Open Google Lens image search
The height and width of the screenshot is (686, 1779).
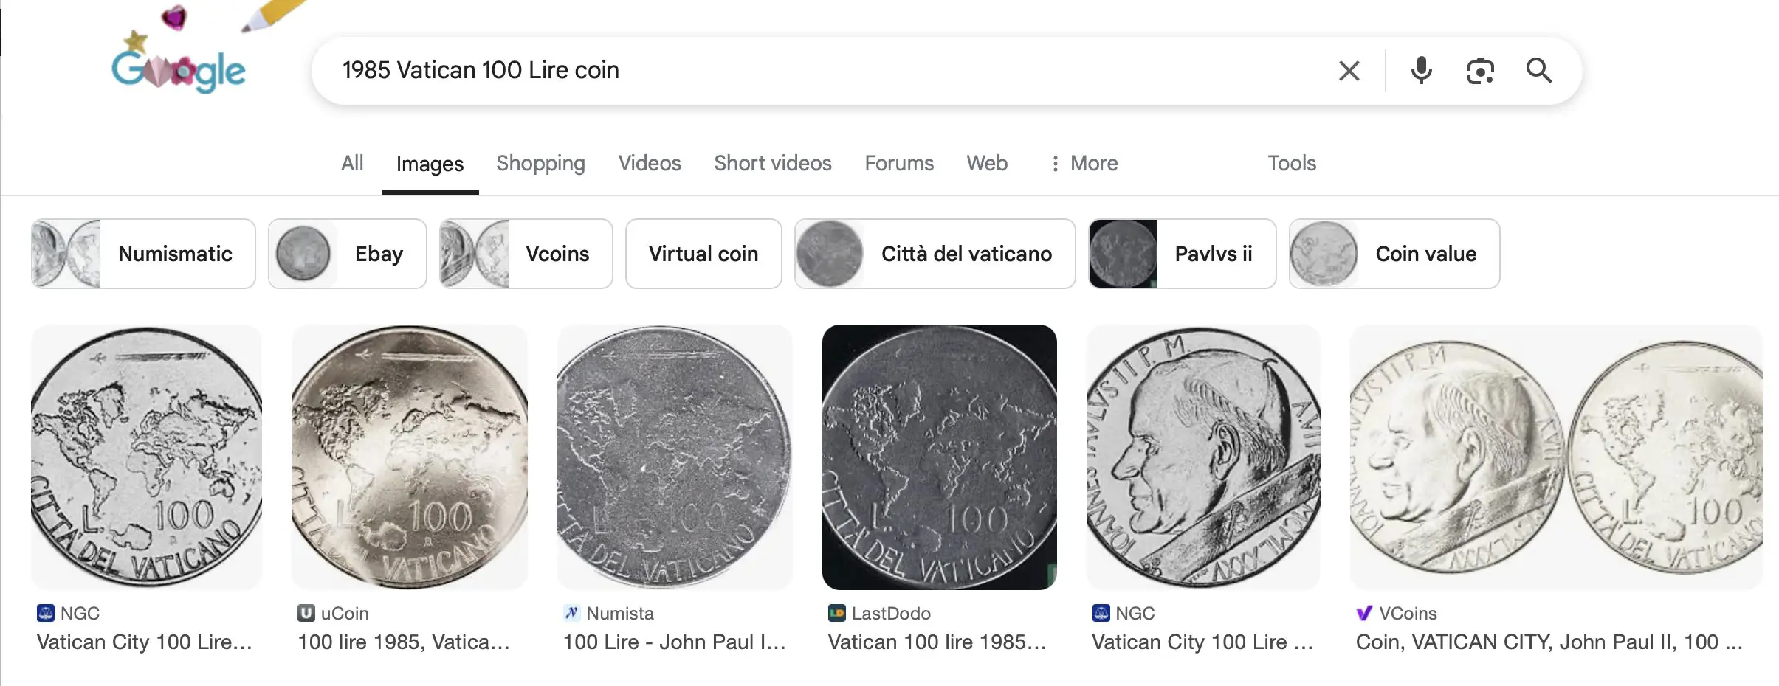[1480, 71]
